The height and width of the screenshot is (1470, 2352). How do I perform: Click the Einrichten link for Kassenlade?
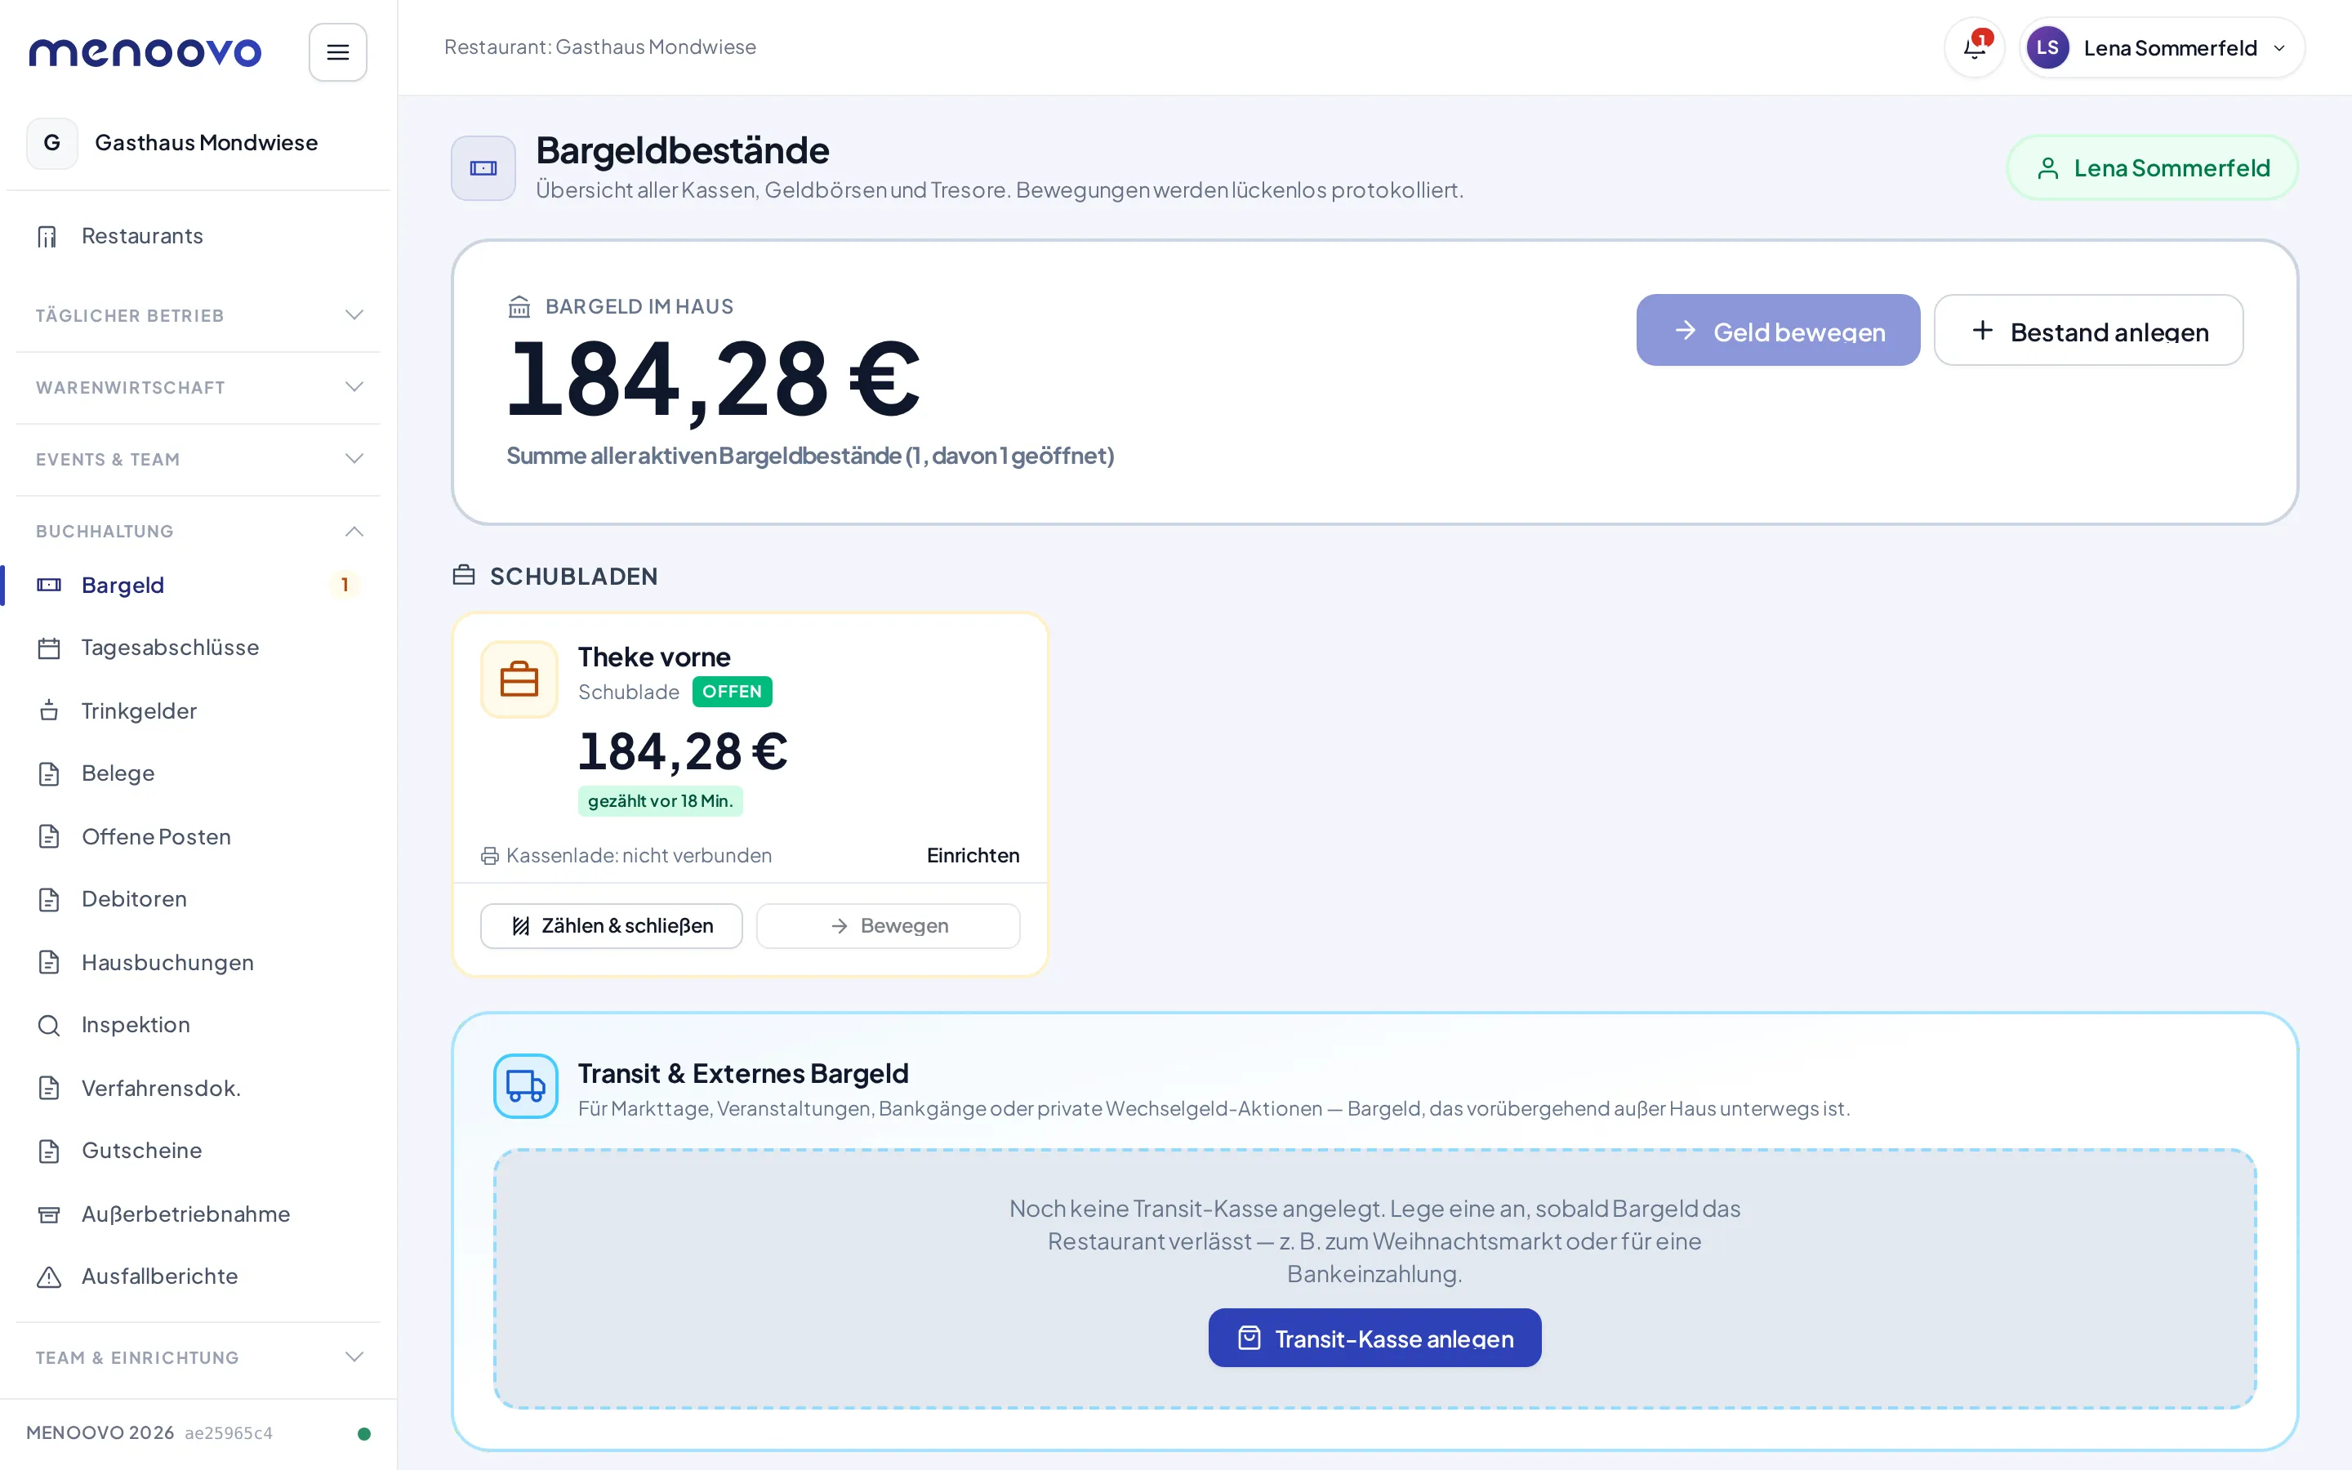tap(973, 856)
